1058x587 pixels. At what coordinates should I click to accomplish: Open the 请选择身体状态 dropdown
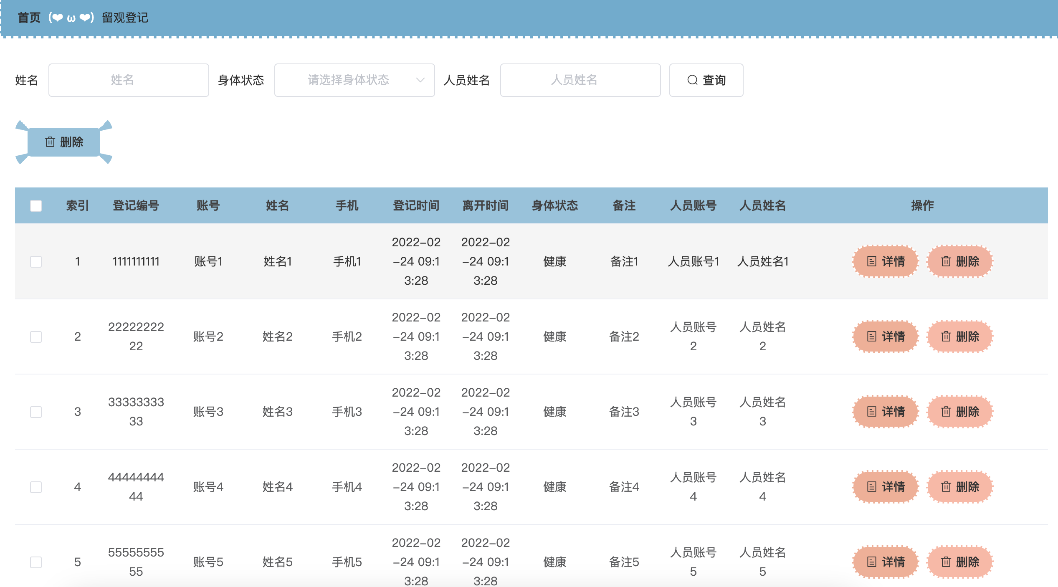348,80
